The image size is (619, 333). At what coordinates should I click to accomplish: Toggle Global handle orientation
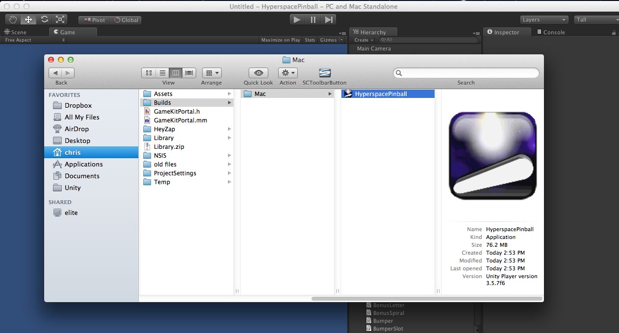(126, 20)
